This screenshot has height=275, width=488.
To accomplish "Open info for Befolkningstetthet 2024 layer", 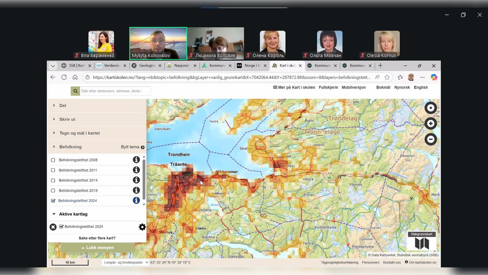I will [x=136, y=200].
